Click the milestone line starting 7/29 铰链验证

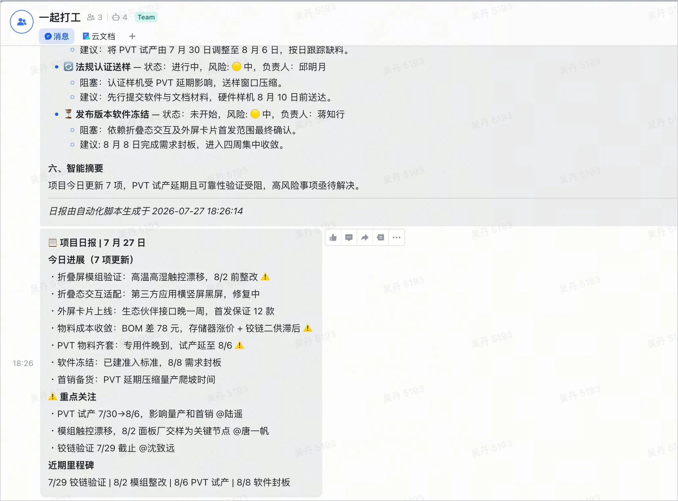(169, 482)
